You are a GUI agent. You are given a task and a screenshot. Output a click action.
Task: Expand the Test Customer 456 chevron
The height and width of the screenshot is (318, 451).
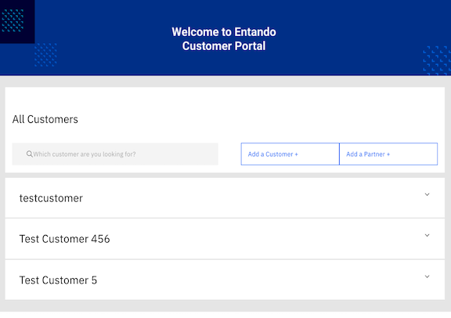(x=428, y=236)
